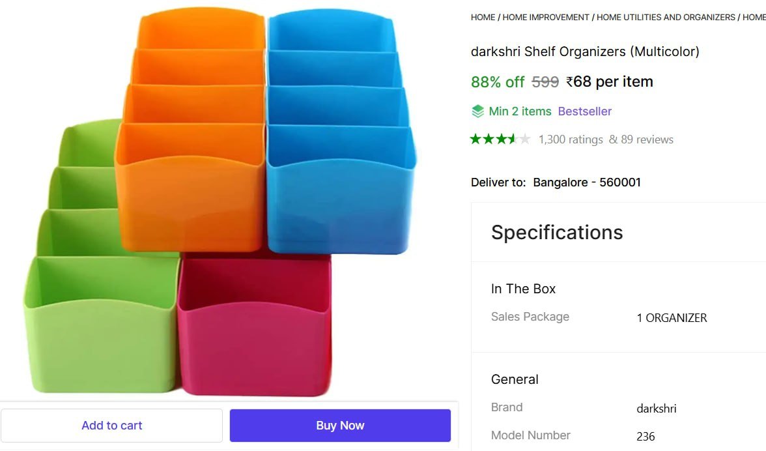Click the In The Box subsection heading
Screen dimensions: 766x451
pos(523,289)
